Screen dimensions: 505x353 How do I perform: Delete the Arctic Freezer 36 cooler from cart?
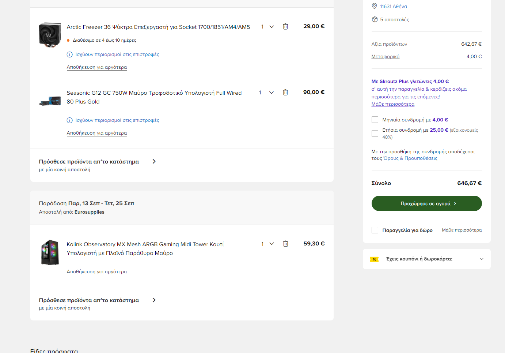(285, 26)
